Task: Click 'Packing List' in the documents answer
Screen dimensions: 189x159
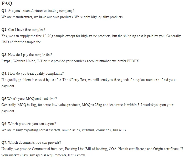Action: (75, 149)
